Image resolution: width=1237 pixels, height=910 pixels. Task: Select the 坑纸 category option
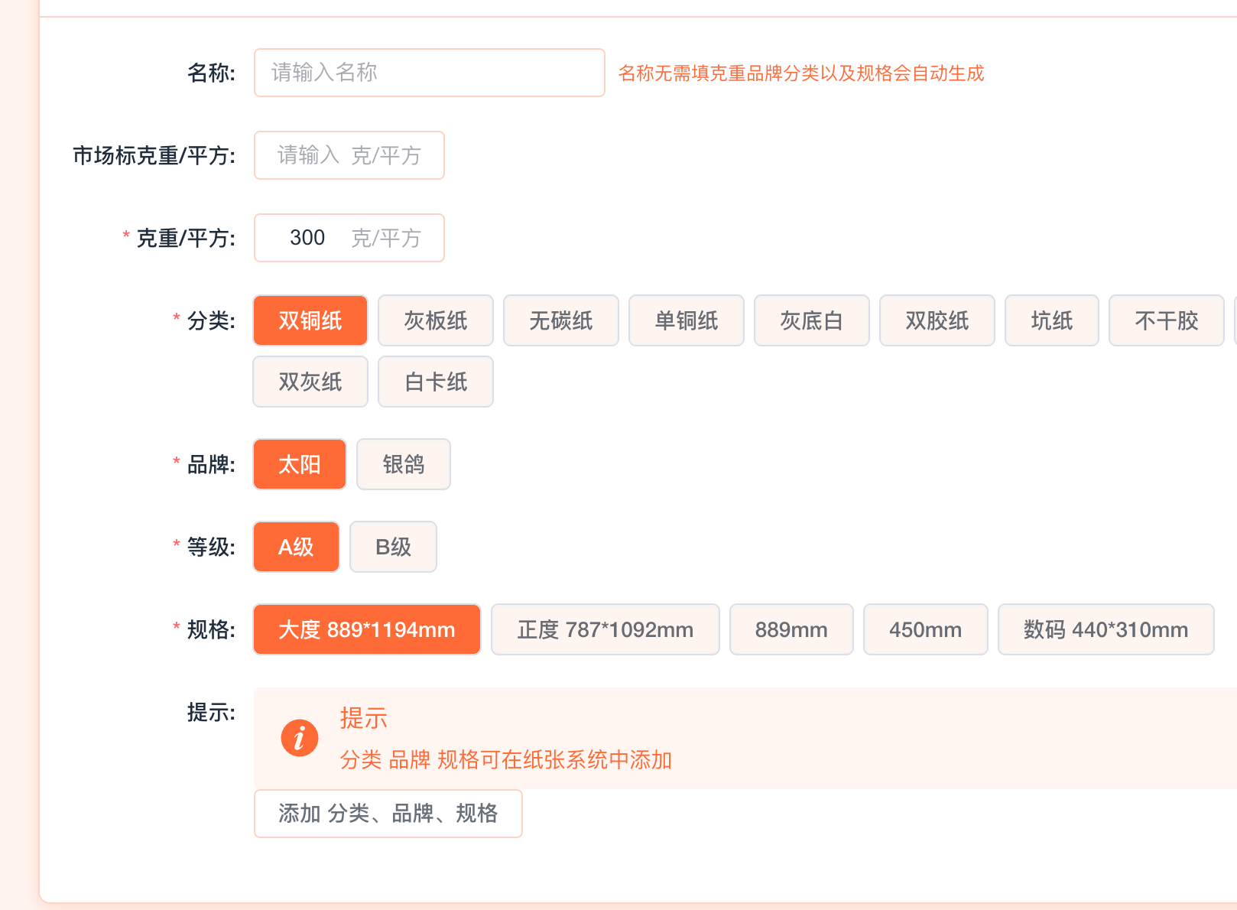tap(1051, 320)
